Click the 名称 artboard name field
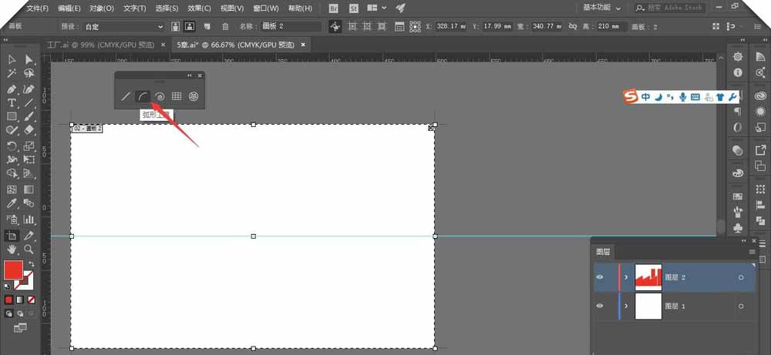 click(x=291, y=26)
